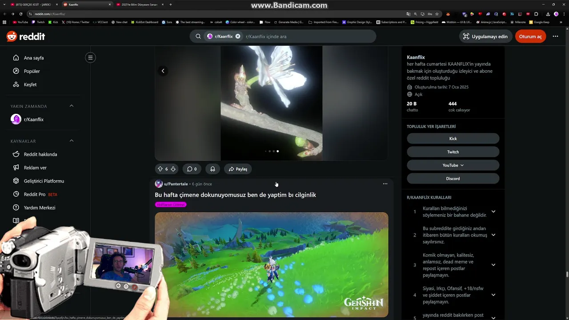This screenshot has width=569, height=320.
Task: Open Reddit hakkında link
Action: pos(40,154)
